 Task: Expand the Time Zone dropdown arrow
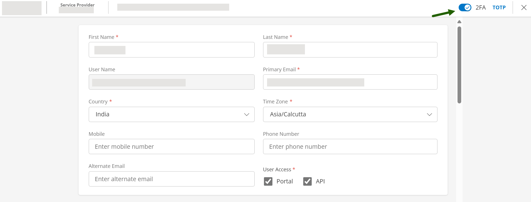coord(429,114)
